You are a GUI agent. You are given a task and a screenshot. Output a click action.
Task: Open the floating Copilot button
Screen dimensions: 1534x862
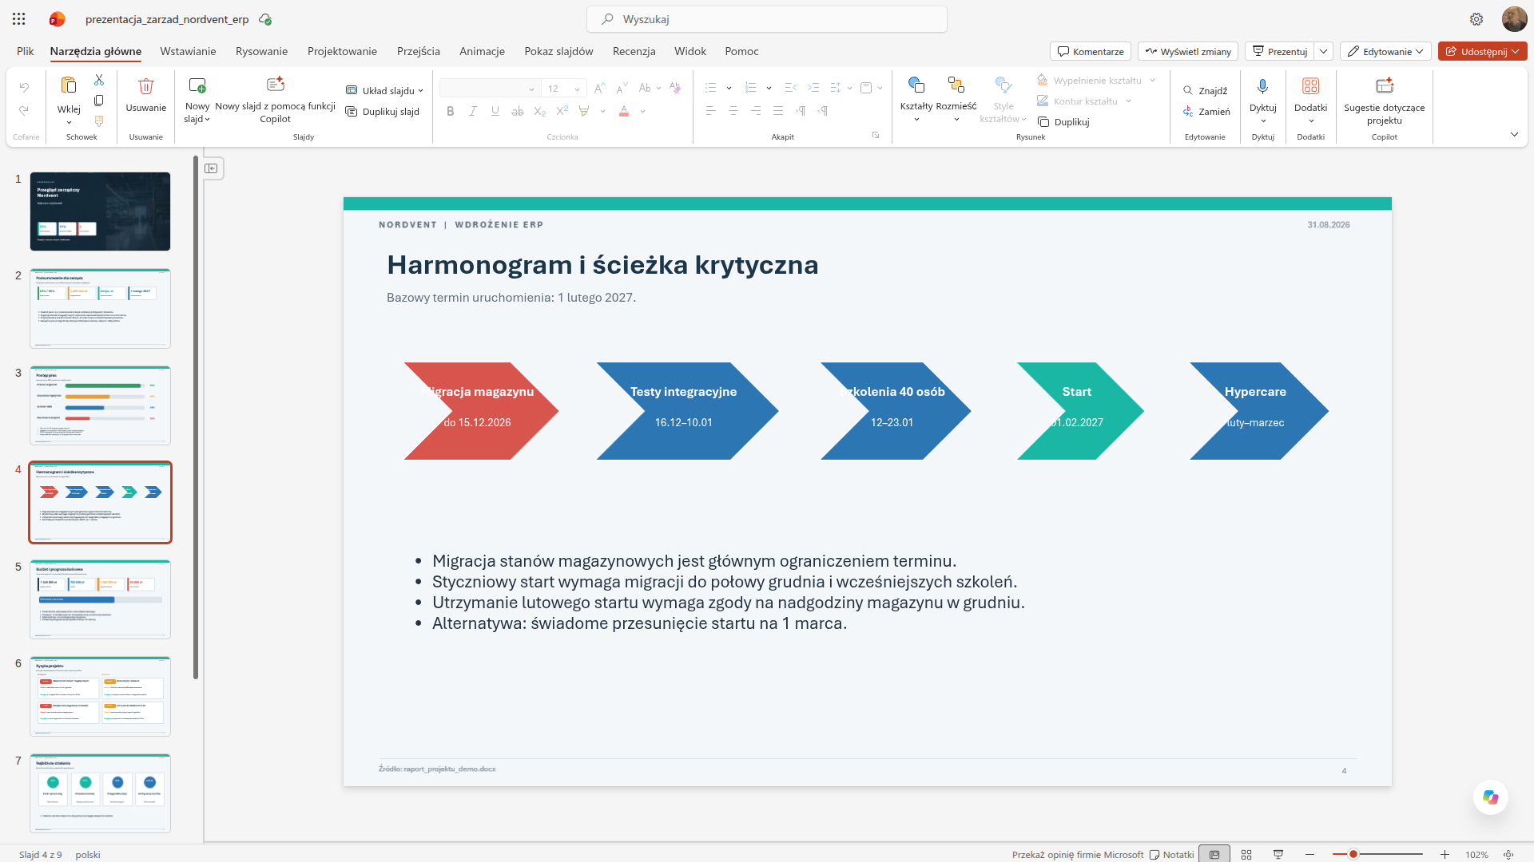tap(1491, 797)
